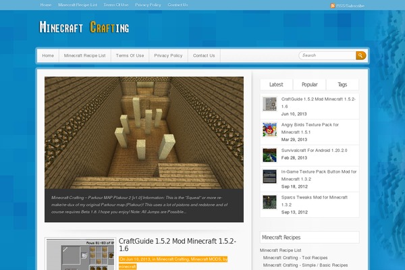Click Contact Us in top strip
The width and height of the screenshot is (405, 270).
pos(178,5)
